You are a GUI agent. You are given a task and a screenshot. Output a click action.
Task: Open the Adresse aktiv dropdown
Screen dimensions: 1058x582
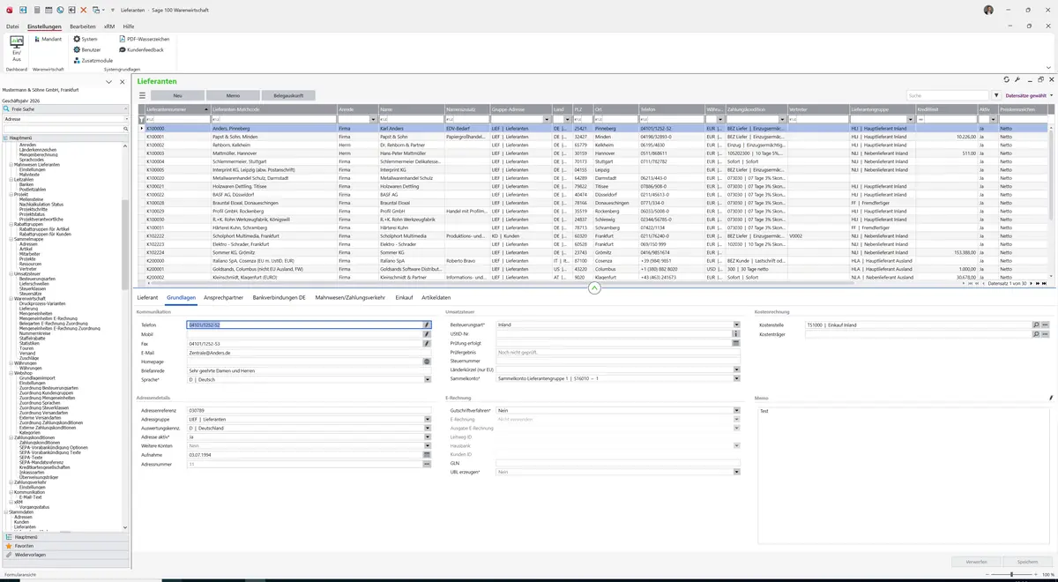[x=427, y=436]
